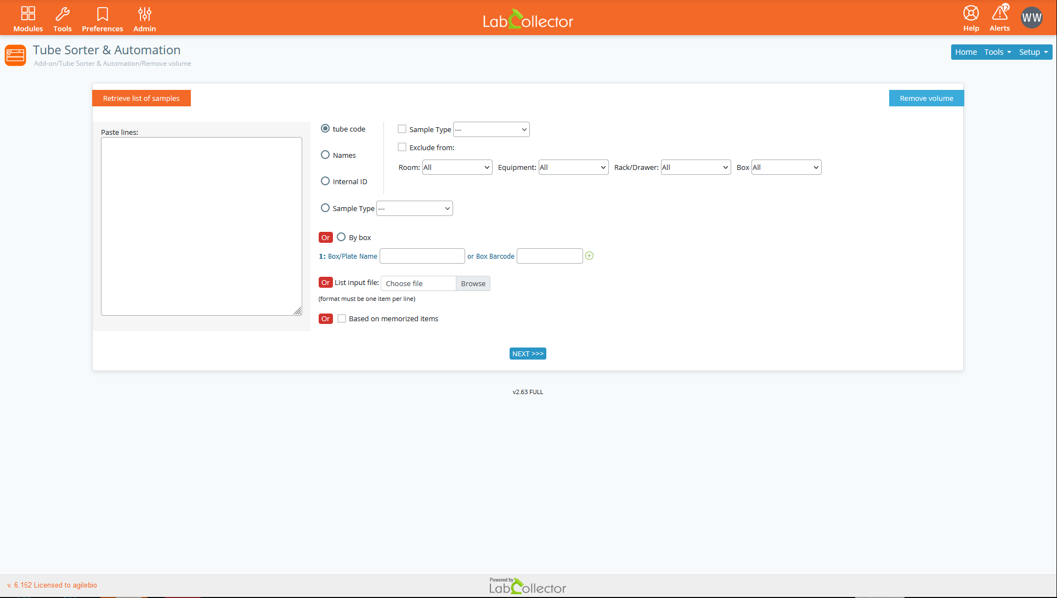Select the Internal ID radio button
Screen dimensions: 1057x598
[x=325, y=181]
